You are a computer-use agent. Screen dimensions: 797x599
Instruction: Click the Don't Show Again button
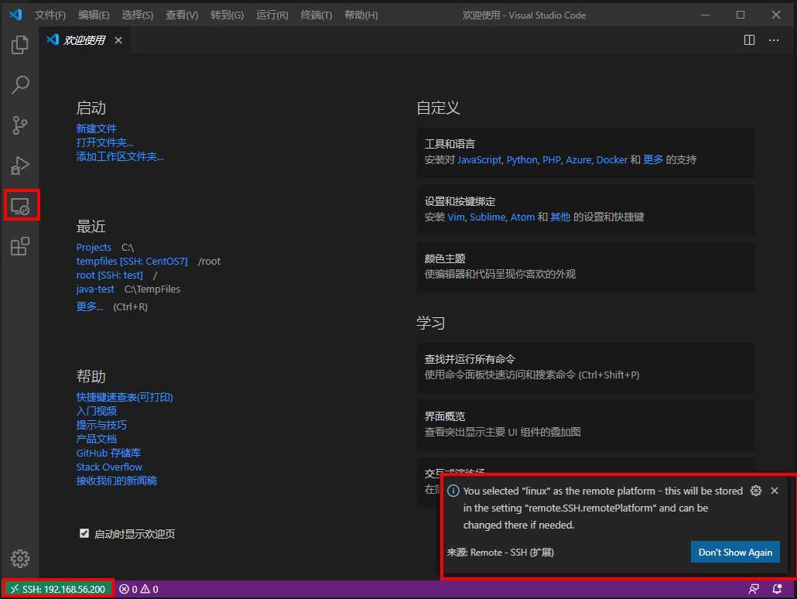[735, 553]
